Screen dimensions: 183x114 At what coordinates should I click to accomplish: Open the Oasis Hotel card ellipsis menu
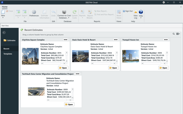(x=116, y=40)
